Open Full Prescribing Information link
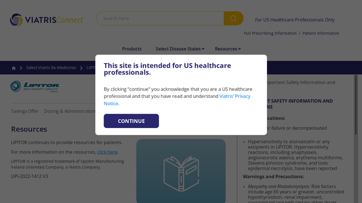362x203 pixels. coord(270,33)
